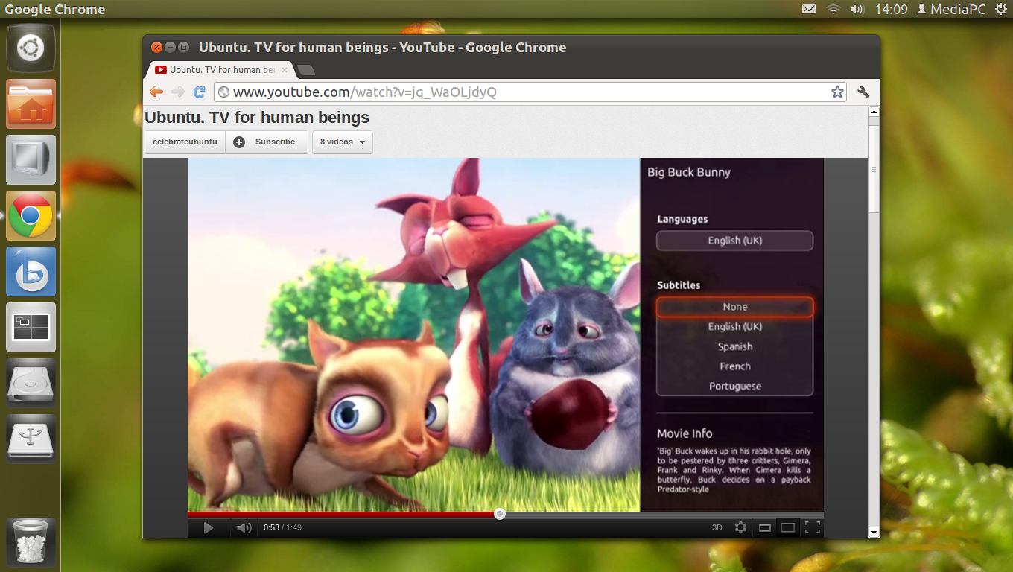This screenshot has width=1013, height=572.
Task: Select Portuguese subtitles
Action: [734, 386]
